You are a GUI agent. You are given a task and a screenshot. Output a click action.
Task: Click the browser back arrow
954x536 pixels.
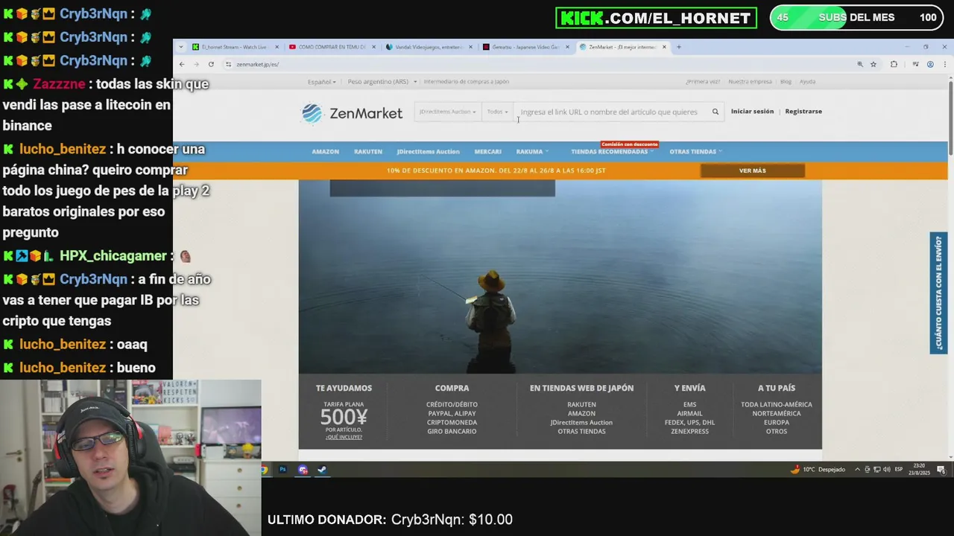pyautogui.click(x=182, y=64)
